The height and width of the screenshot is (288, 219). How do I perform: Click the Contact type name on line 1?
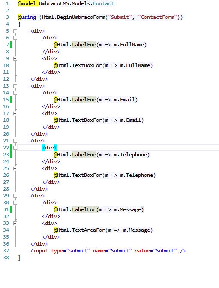point(103,3)
